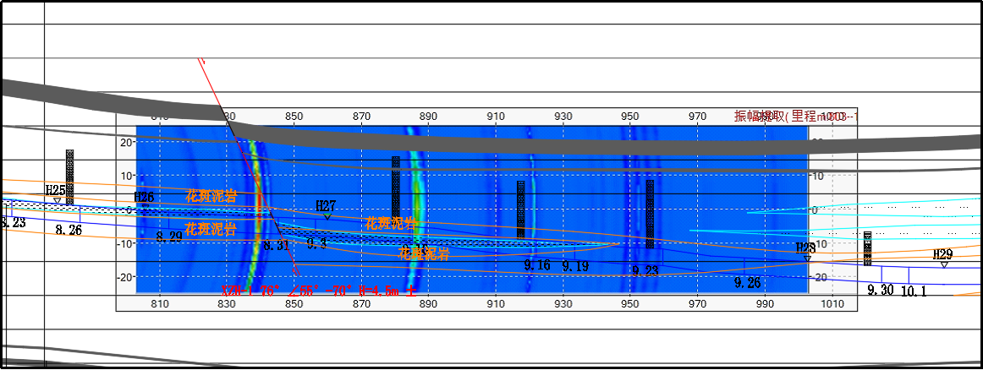Click the 振幅提取 chart title text
This screenshot has height=370, width=983.
click(x=795, y=117)
